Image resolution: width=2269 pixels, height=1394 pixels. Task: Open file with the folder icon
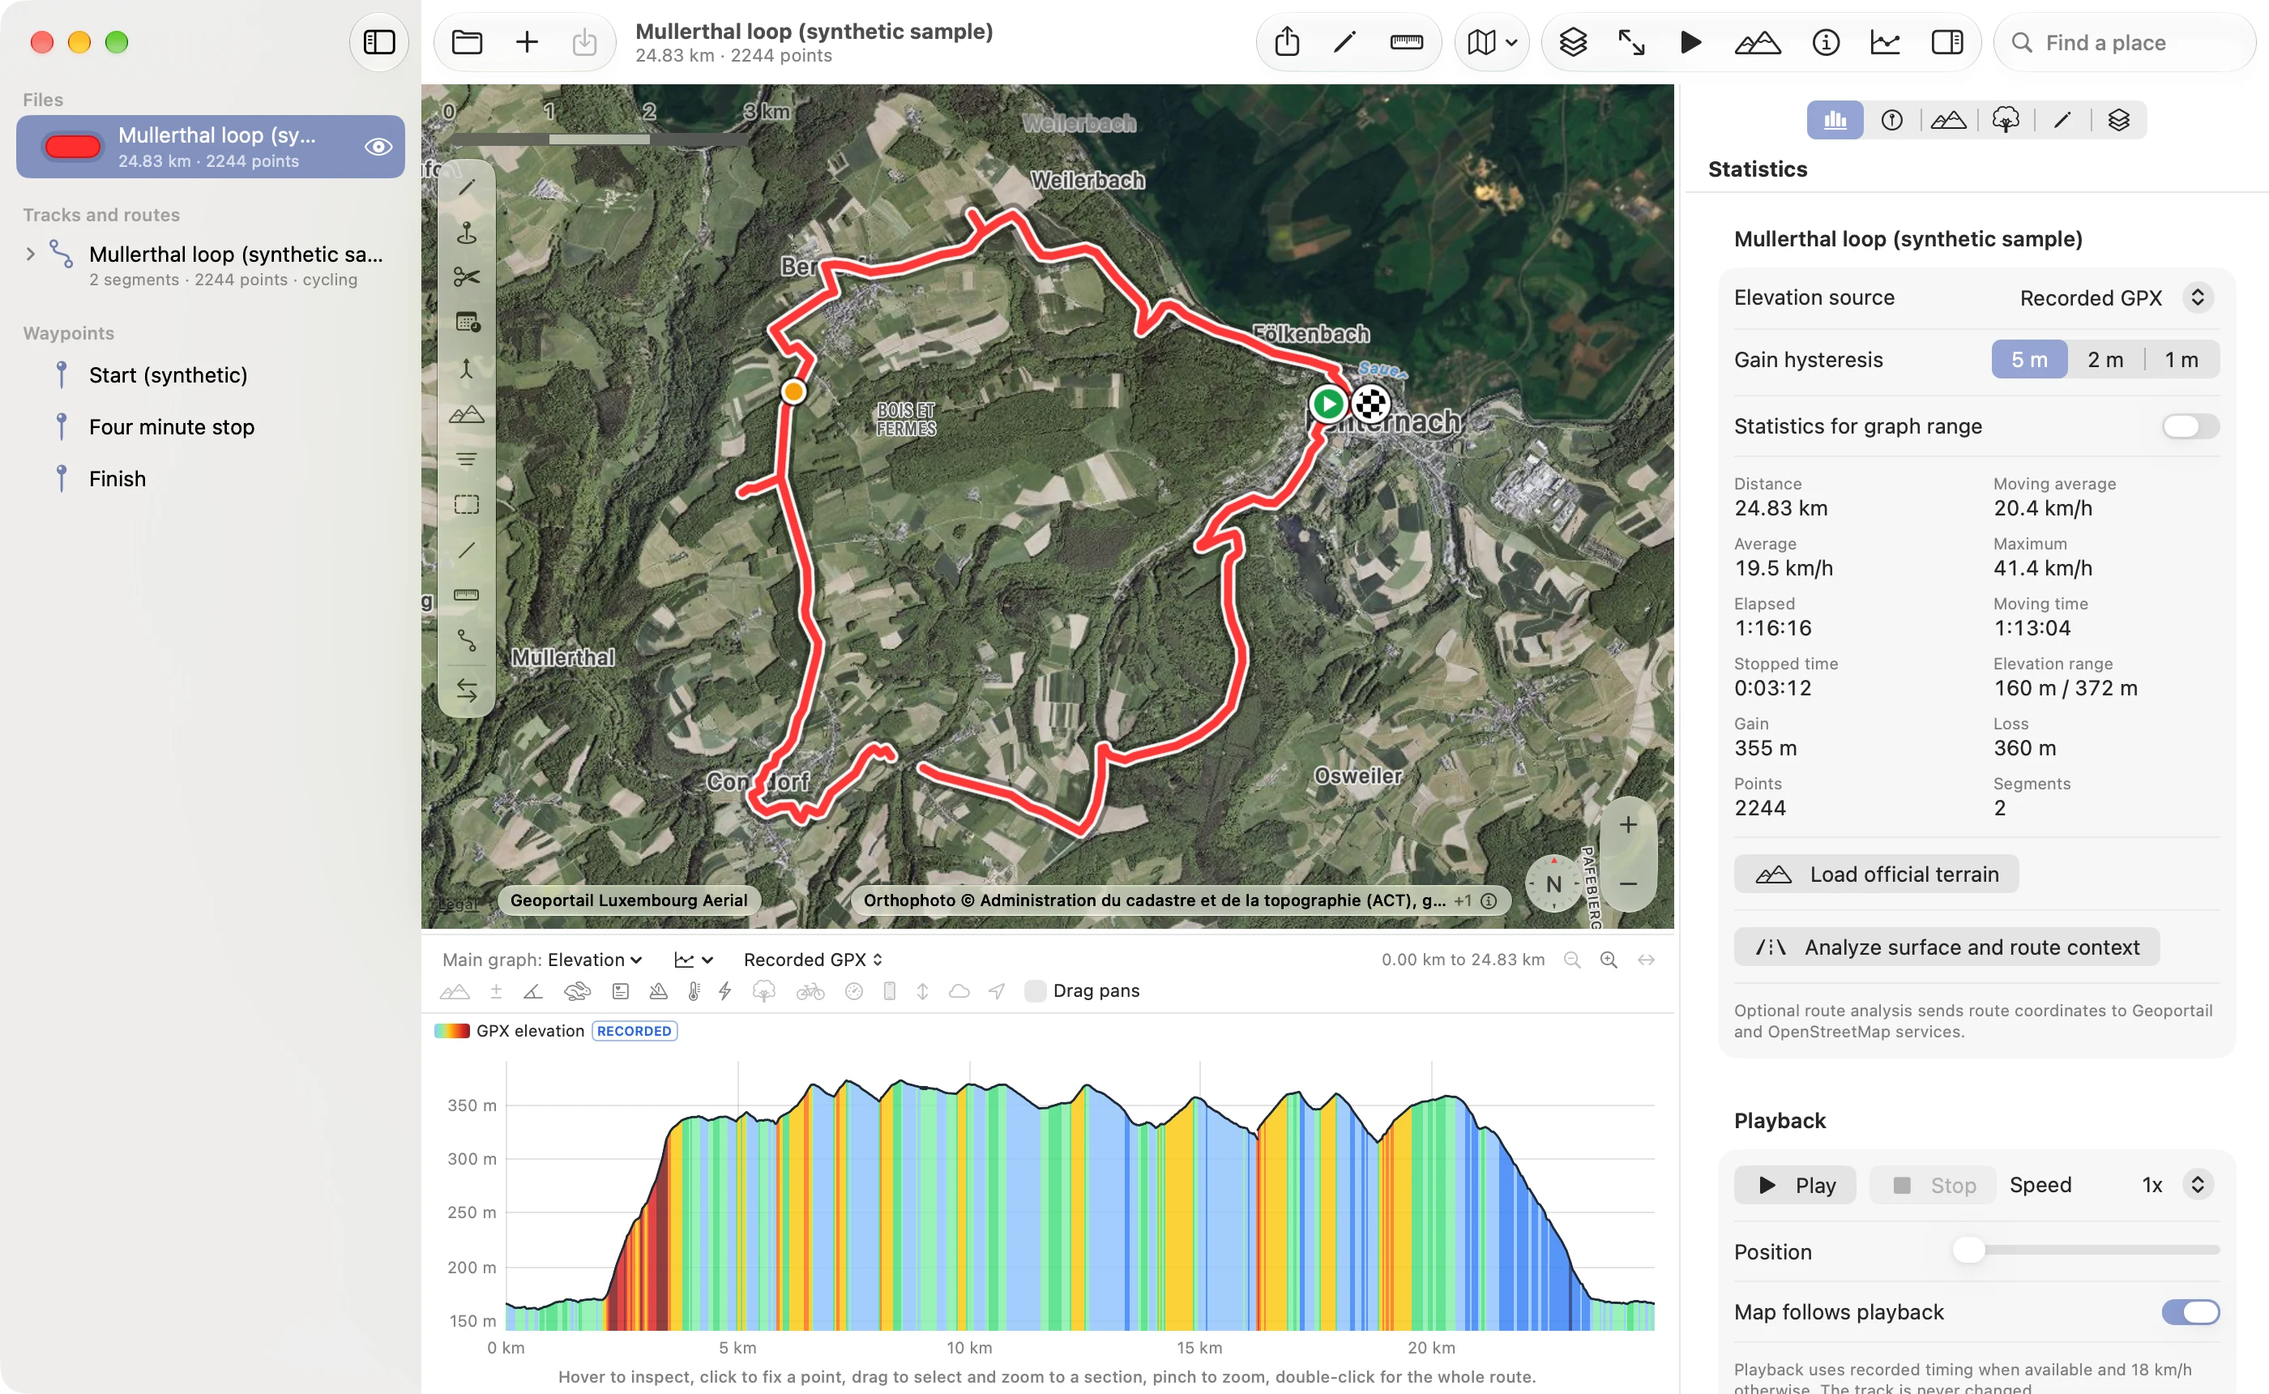[x=468, y=42]
